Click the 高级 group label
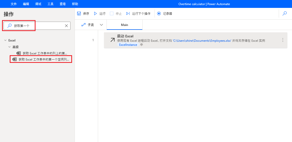Screen dimensions: 292x142 (16, 47)
